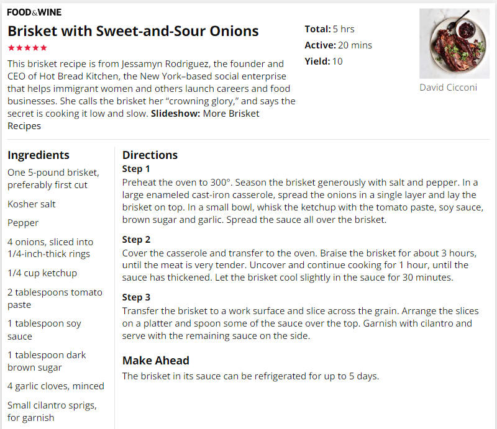Click the Active 20 mins label
Screen dimensions: 497x429
point(338,45)
